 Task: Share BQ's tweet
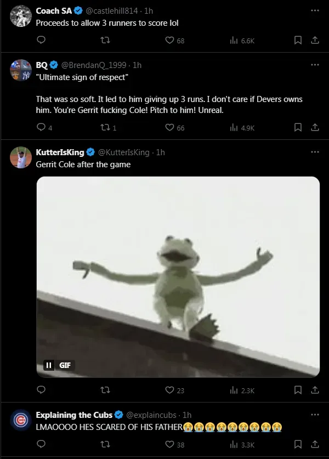click(x=315, y=127)
